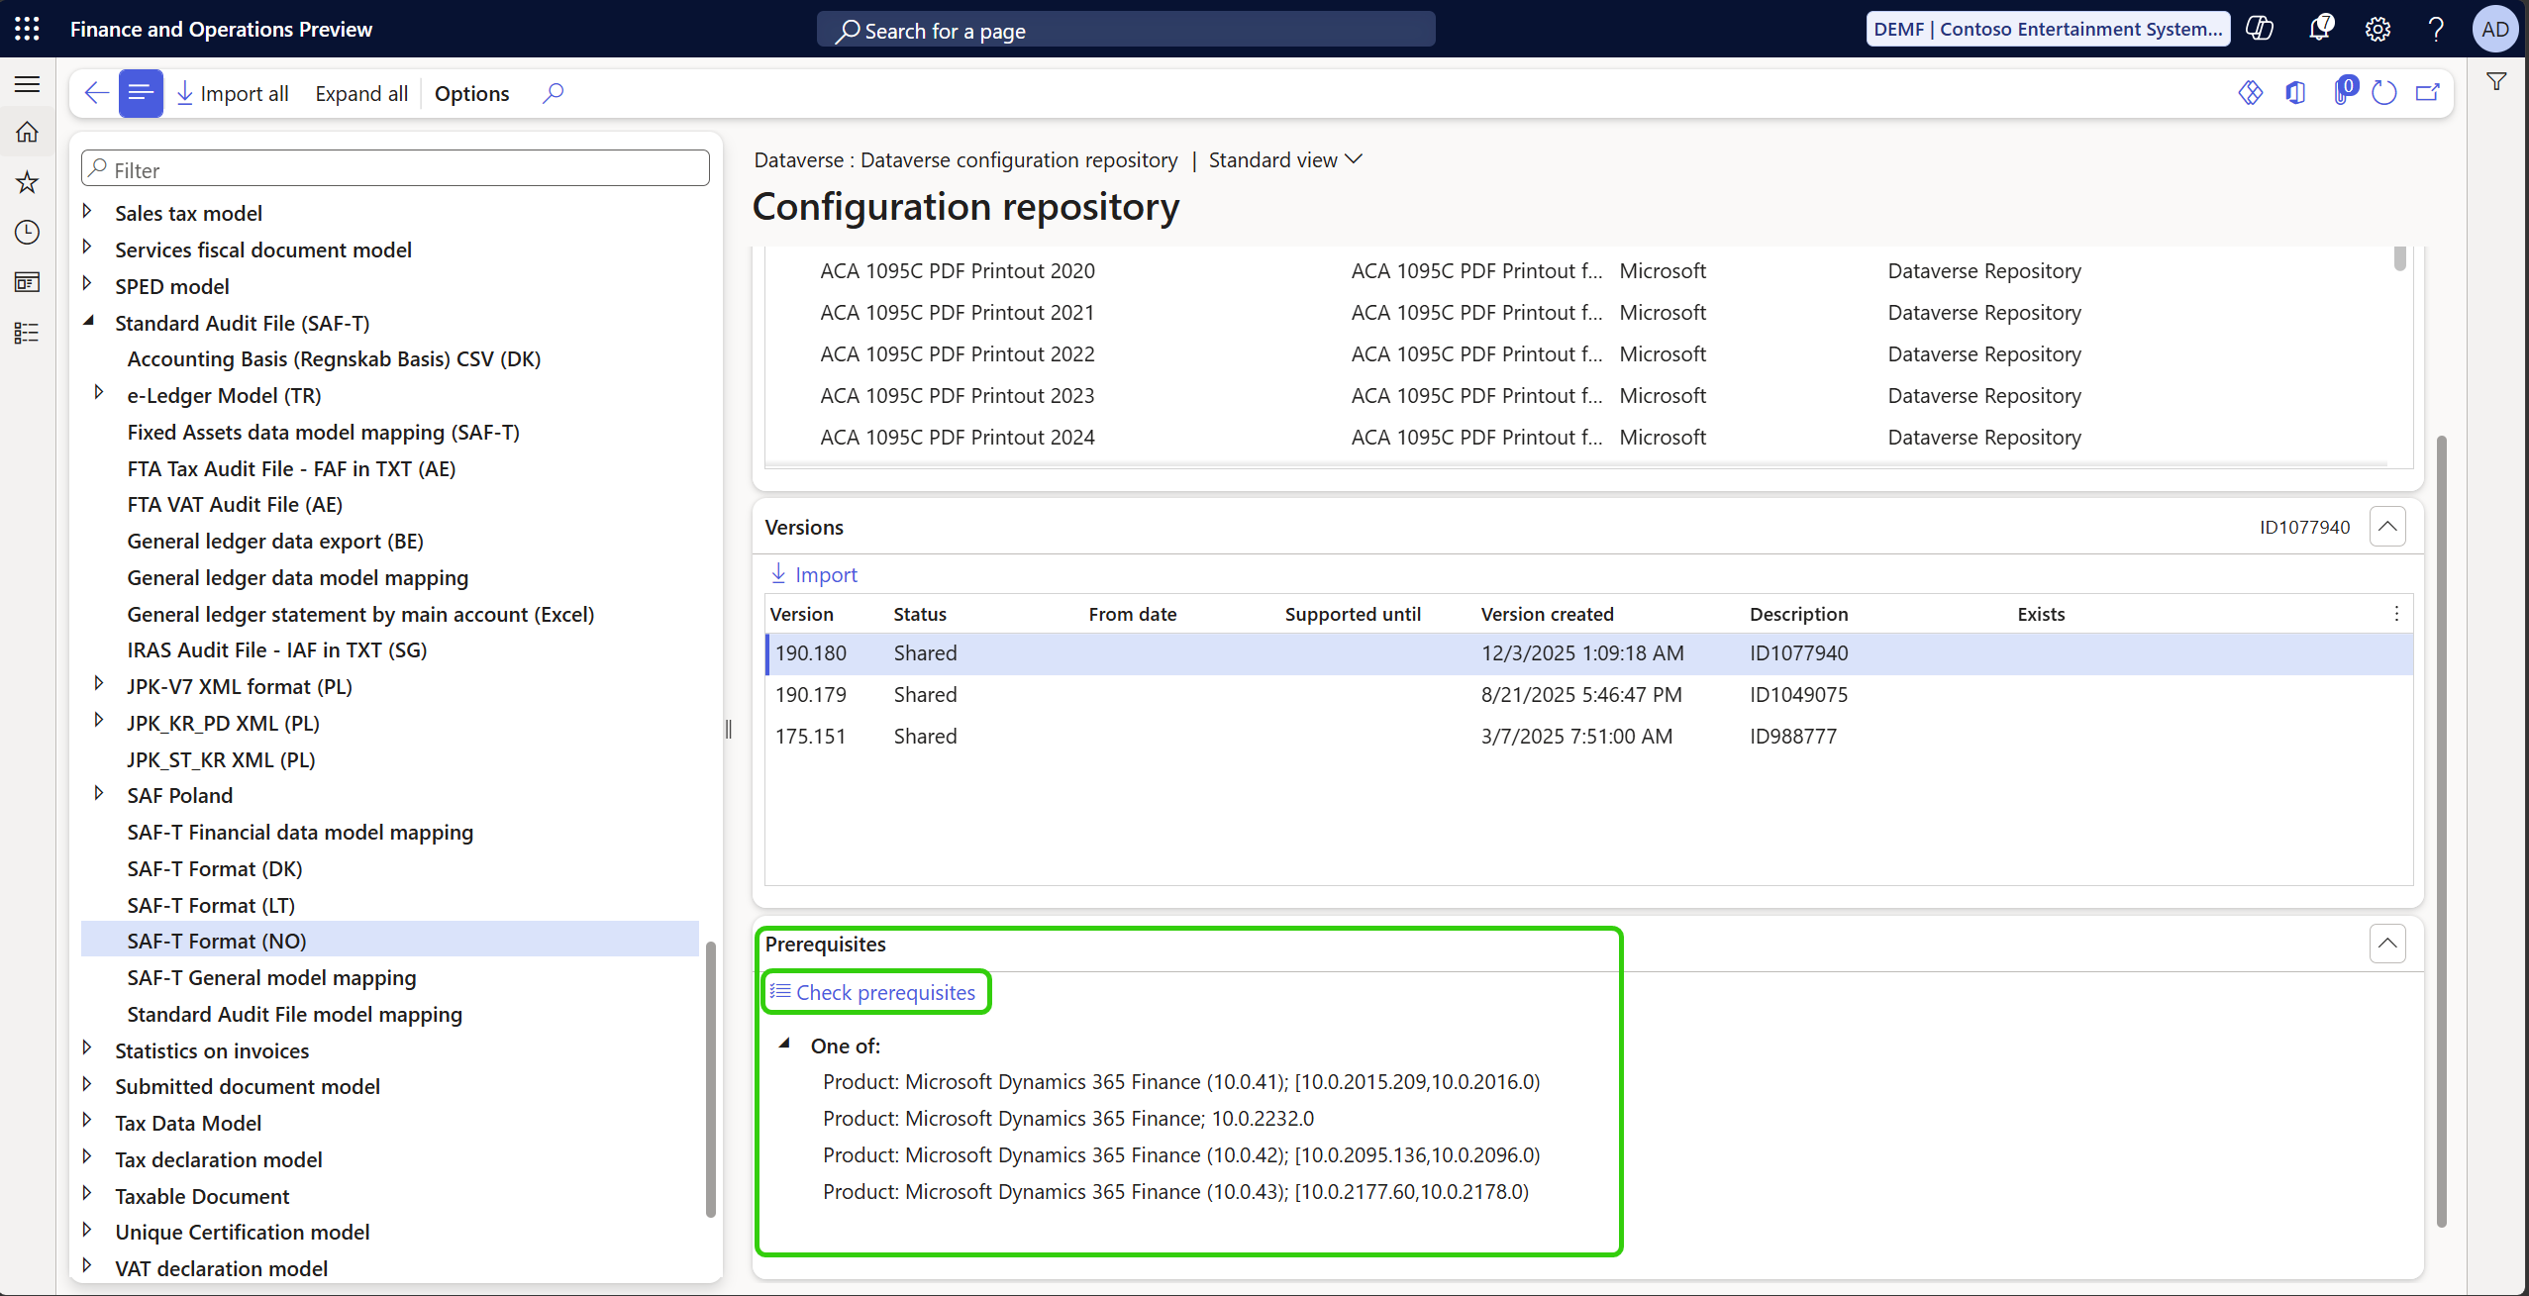This screenshot has height=1296, width=2529.
Task: Go to Home icon in sidebar
Action: click(x=27, y=132)
